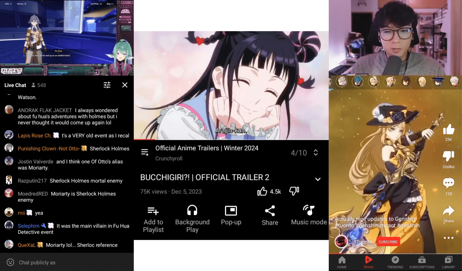Open History in the game stream
This screenshot has height=271, width=462.
[x=21, y=4]
